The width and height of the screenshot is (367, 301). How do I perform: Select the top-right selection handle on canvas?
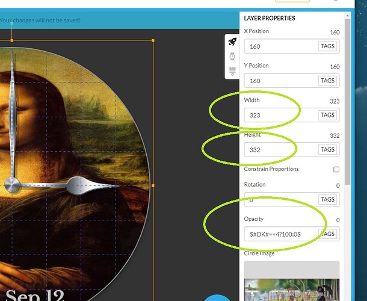click(153, 40)
